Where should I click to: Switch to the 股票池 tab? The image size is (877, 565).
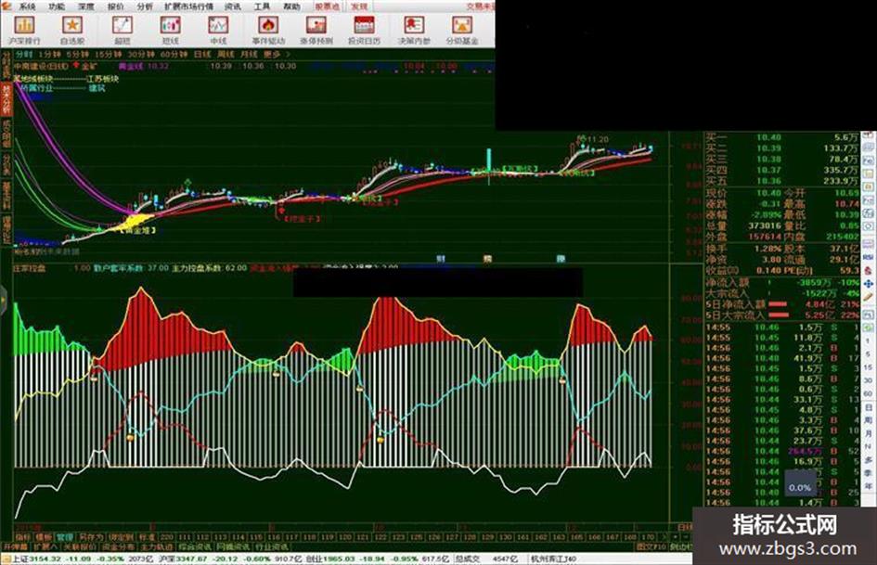tap(328, 6)
